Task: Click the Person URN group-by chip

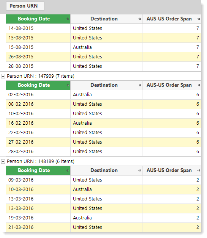Action: tap(25, 6)
